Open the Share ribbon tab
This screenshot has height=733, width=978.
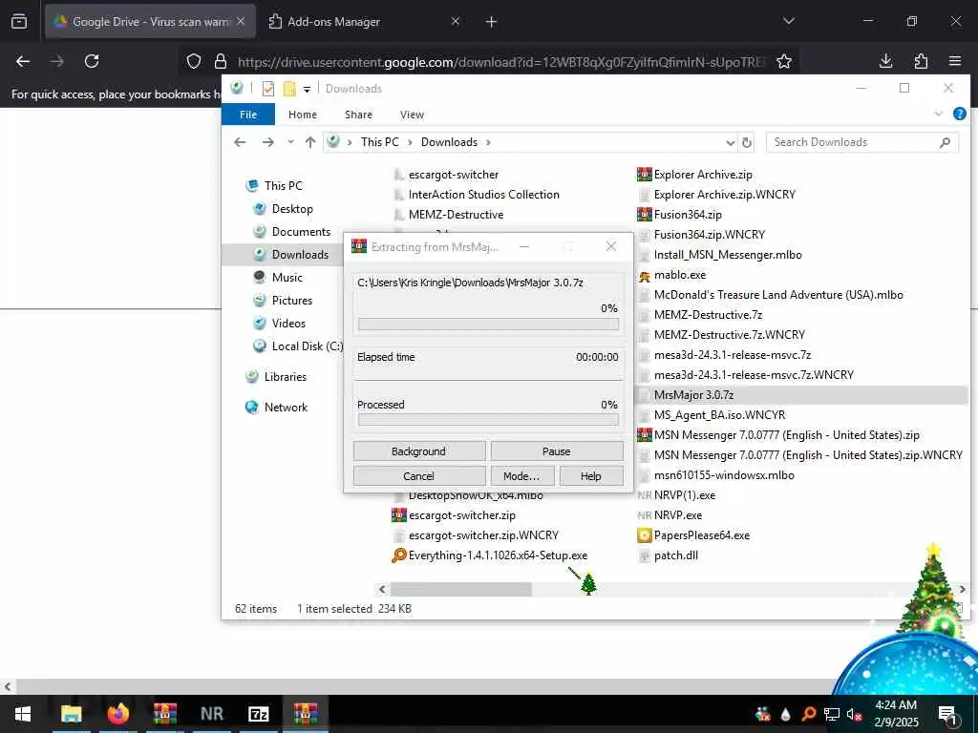coord(359,115)
